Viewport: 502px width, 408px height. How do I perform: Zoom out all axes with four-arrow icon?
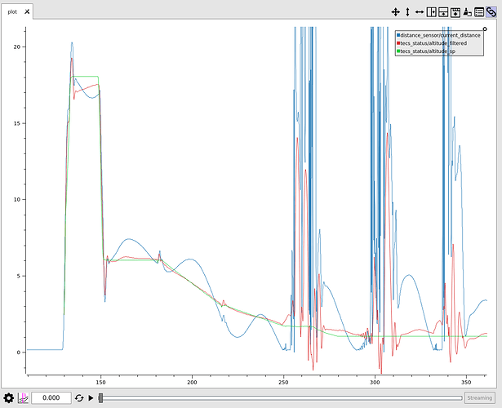pyautogui.click(x=395, y=12)
